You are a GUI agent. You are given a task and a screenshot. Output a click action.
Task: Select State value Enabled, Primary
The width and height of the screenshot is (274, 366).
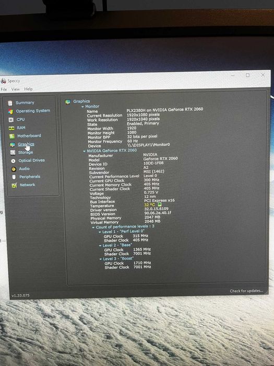click(143, 123)
